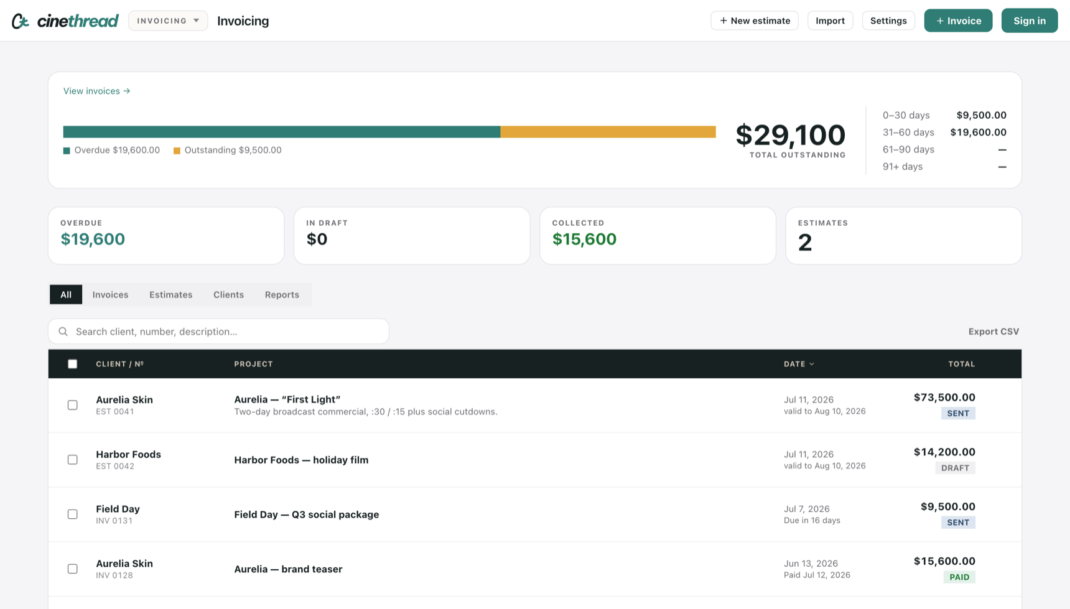Click EST 0041 estimate number
This screenshot has width=1070, height=609.
click(x=115, y=412)
